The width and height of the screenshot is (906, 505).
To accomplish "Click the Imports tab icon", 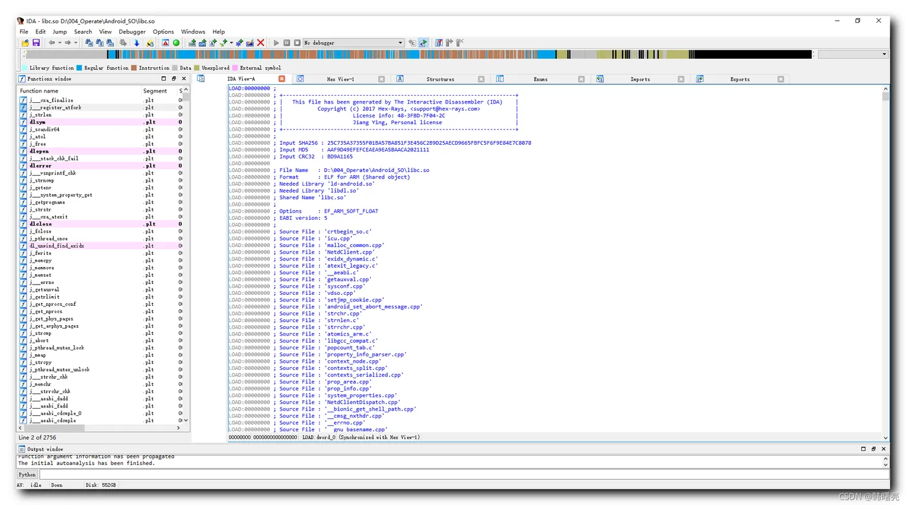I will point(600,79).
